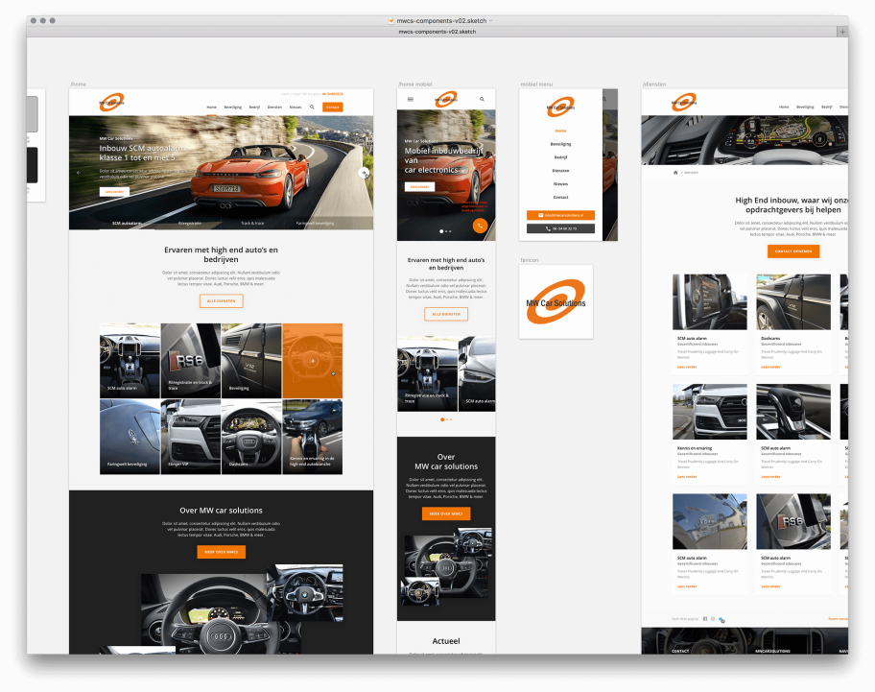Click the search icon in /home mobiel header
This screenshot has height=692, width=875.
pyautogui.click(x=483, y=99)
